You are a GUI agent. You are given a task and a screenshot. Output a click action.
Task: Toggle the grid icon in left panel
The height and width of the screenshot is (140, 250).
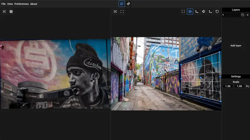(11, 11)
